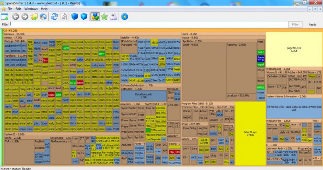The image size is (323, 170).
Task: Click the right blue cube More Detail icon
Action: (84, 16)
